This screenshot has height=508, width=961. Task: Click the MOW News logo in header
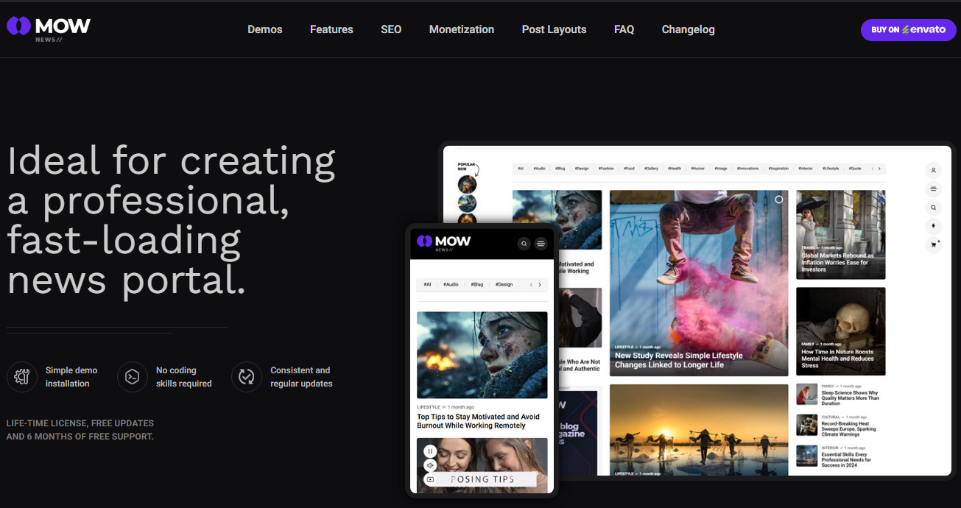pyautogui.click(x=49, y=28)
